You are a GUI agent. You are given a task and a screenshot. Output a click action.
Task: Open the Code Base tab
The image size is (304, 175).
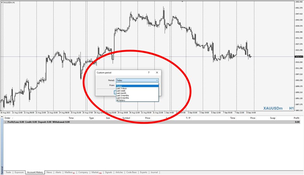(131, 172)
